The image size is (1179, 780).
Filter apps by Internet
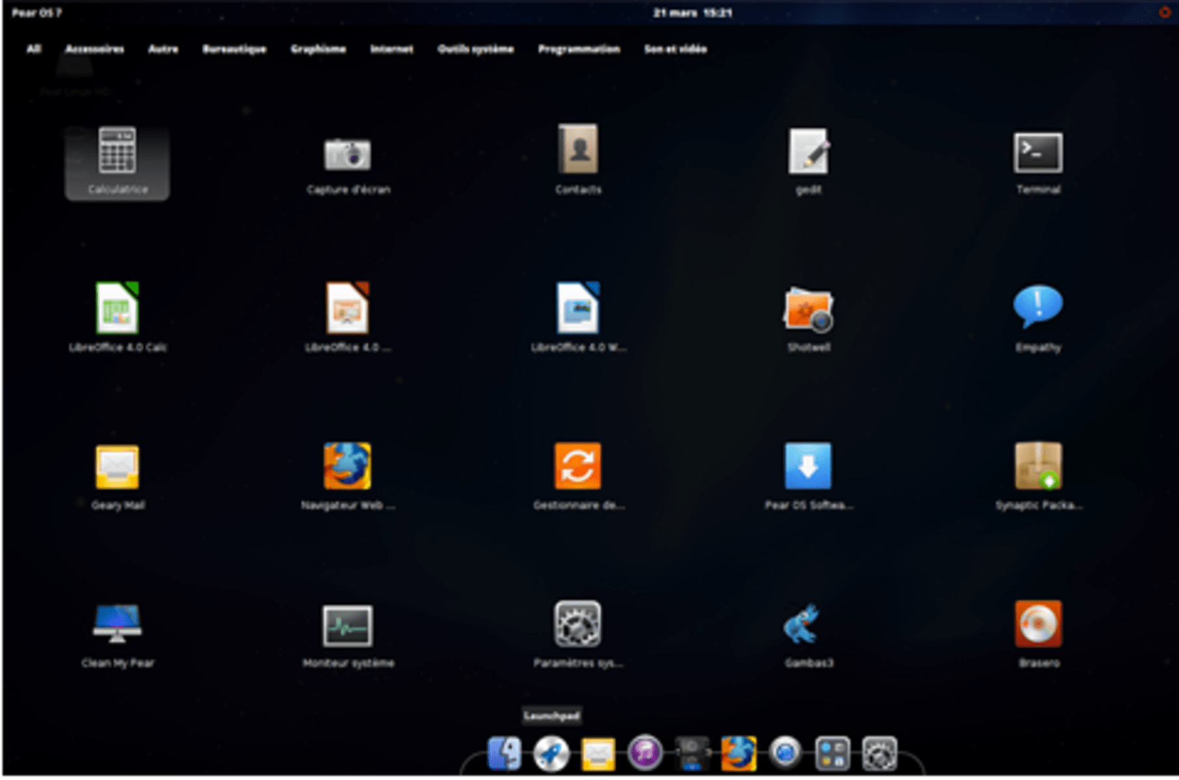(391, 49)
